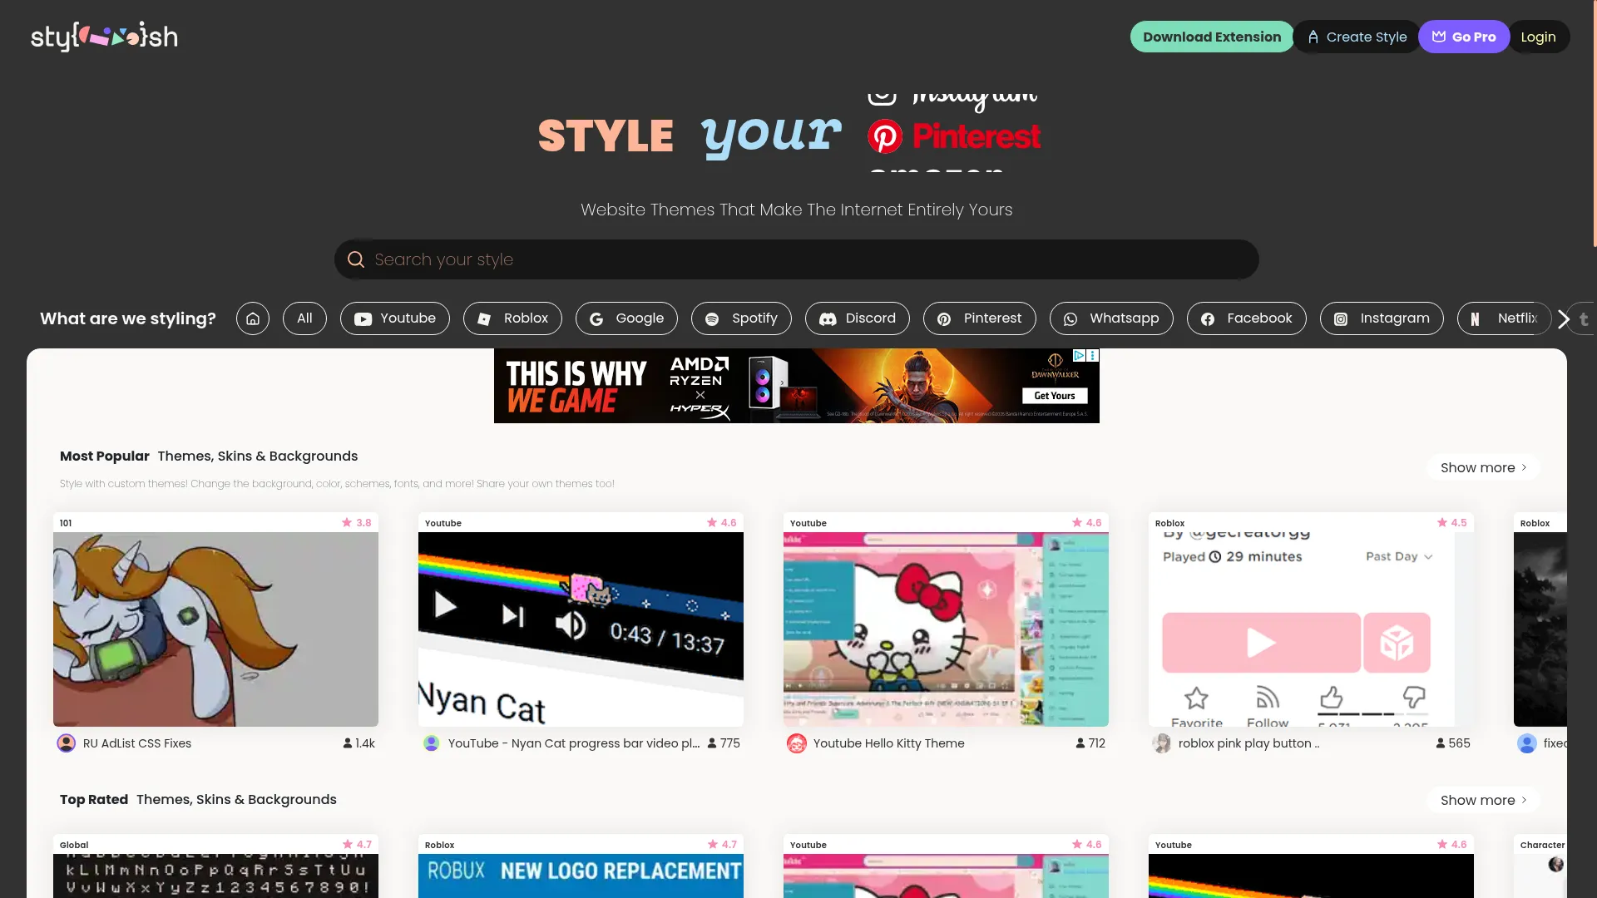Open Top Rated Global font style thumbnail
1597x898 pixels.
click(215, 876)
